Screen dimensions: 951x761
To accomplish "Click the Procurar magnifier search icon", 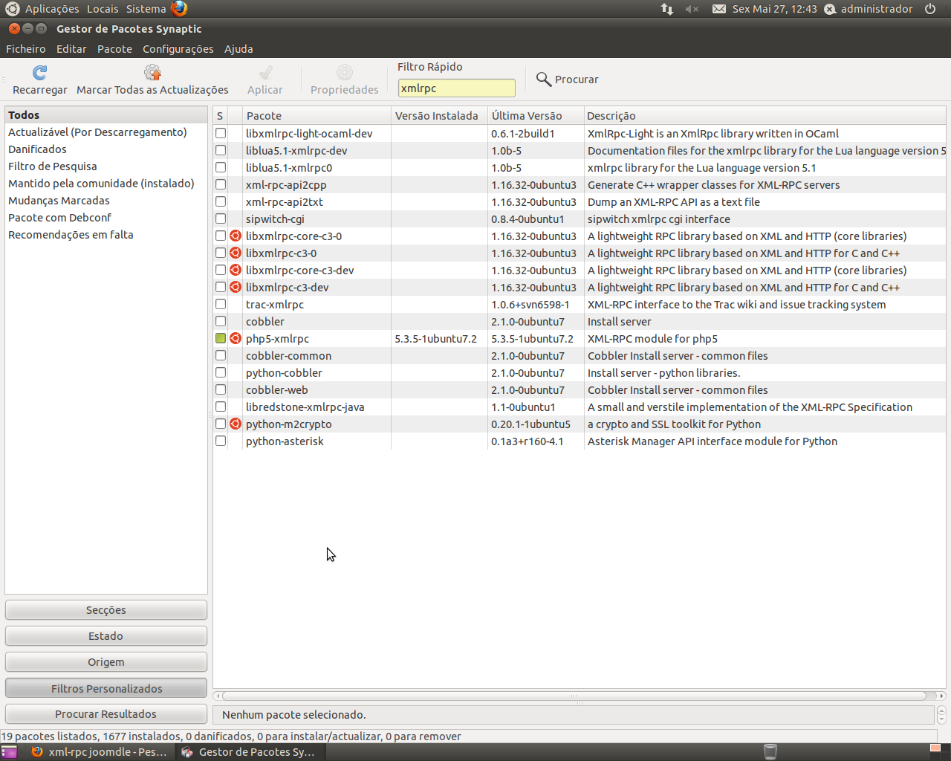I will (x=544, y=80).
